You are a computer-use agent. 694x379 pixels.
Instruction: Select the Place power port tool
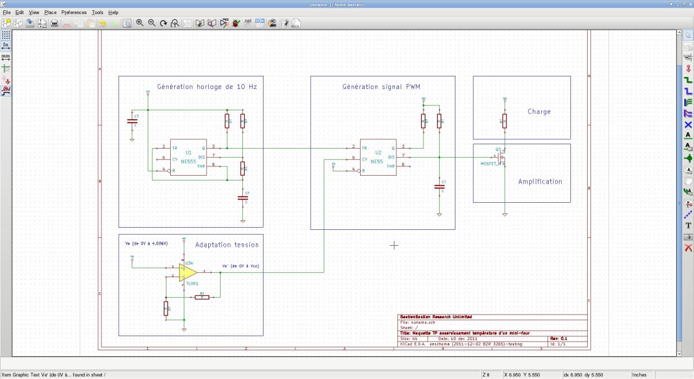(x=688, y=69)
